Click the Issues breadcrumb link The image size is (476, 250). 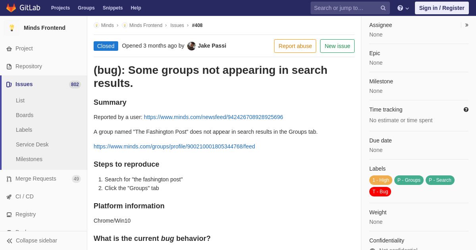(177, 25)
